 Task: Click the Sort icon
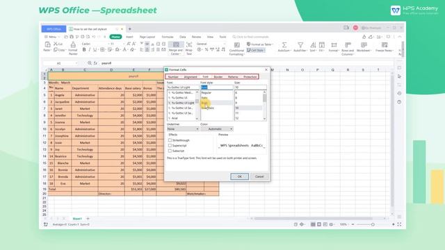(x=313, y=44)
